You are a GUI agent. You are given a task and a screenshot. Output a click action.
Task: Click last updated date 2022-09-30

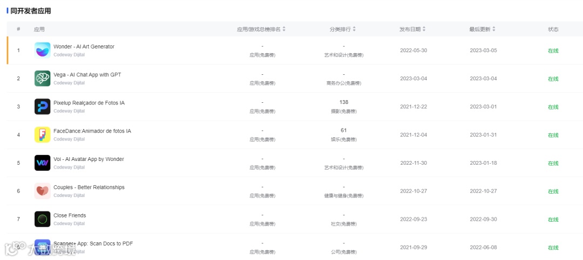coord(483,219)
